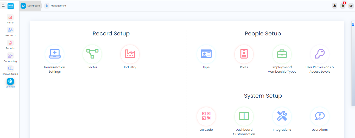Screen dimensions: 355x138
Task: Click the vertical page scrollbar
Action: [353, 64]
